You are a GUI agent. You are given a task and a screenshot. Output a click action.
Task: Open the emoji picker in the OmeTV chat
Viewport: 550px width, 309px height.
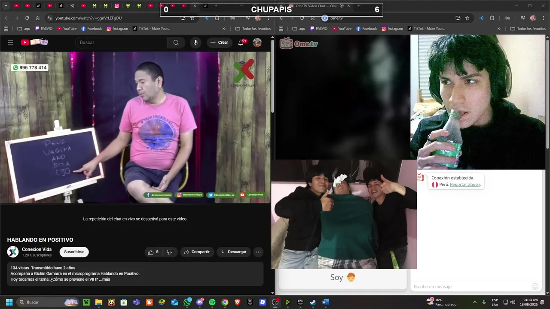tap(535, 286)
